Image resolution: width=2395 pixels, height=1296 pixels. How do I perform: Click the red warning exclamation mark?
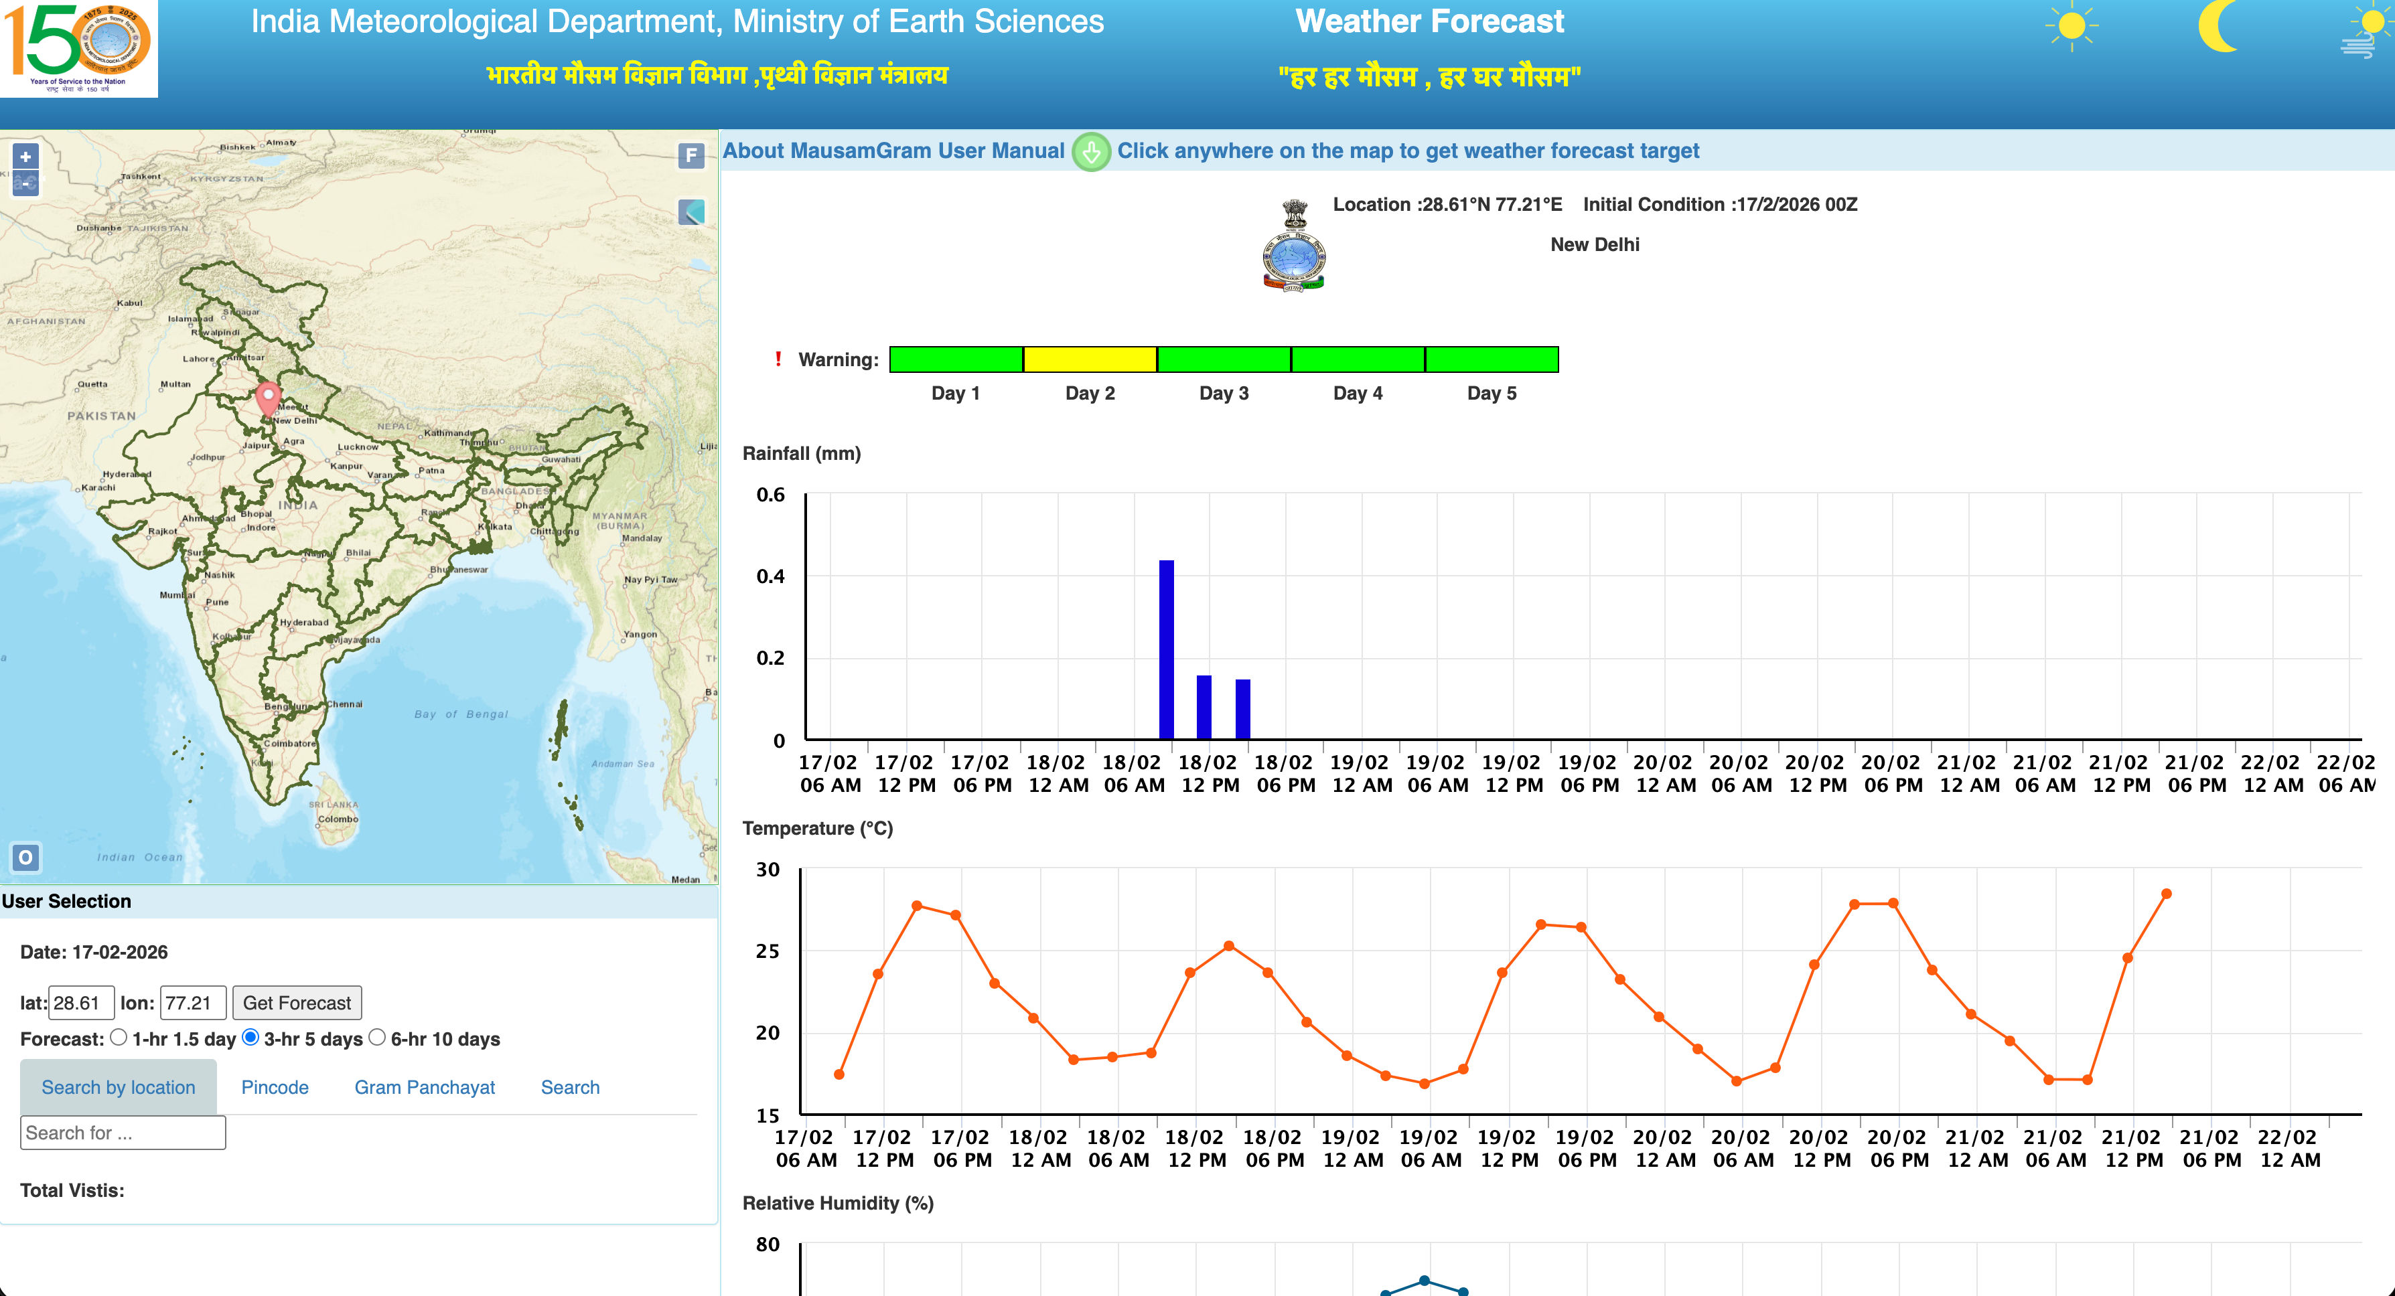779,359
